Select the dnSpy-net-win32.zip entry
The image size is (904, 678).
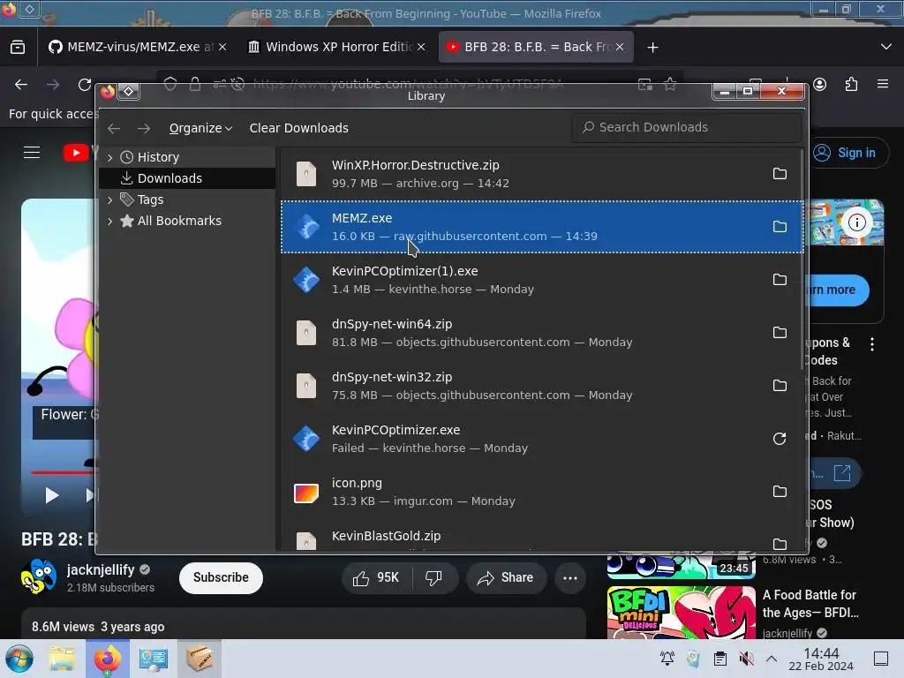pyautogui.click(x=542, y=386)
